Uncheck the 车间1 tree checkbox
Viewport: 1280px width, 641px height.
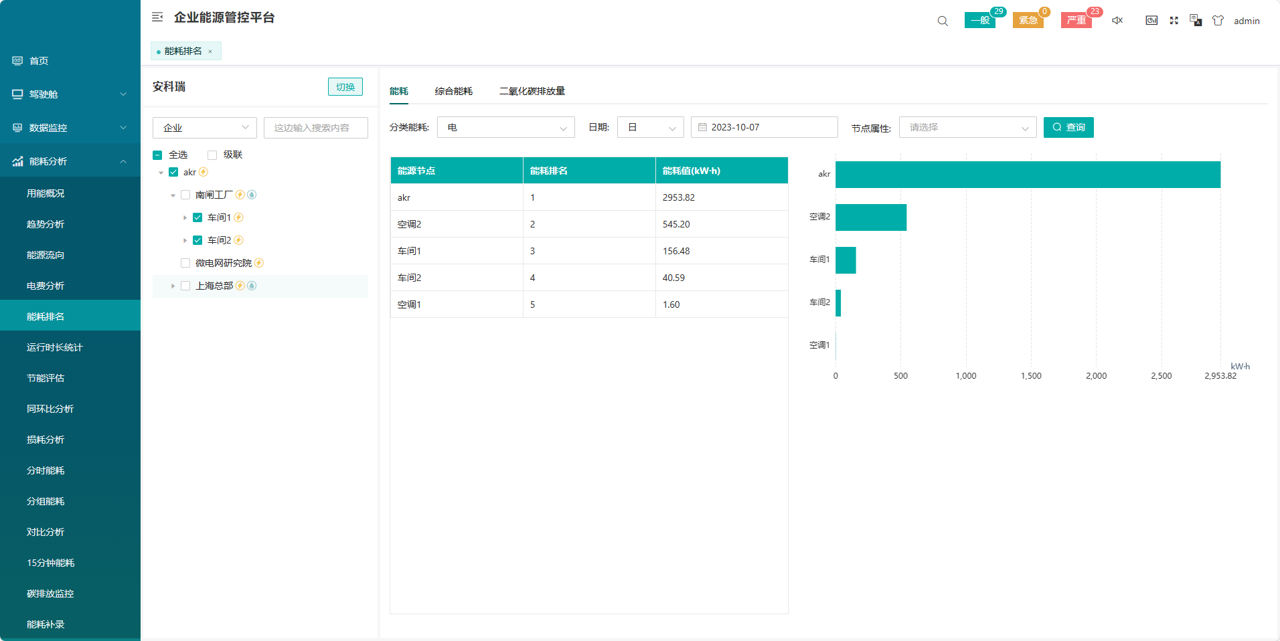click(x=197, y=217)
